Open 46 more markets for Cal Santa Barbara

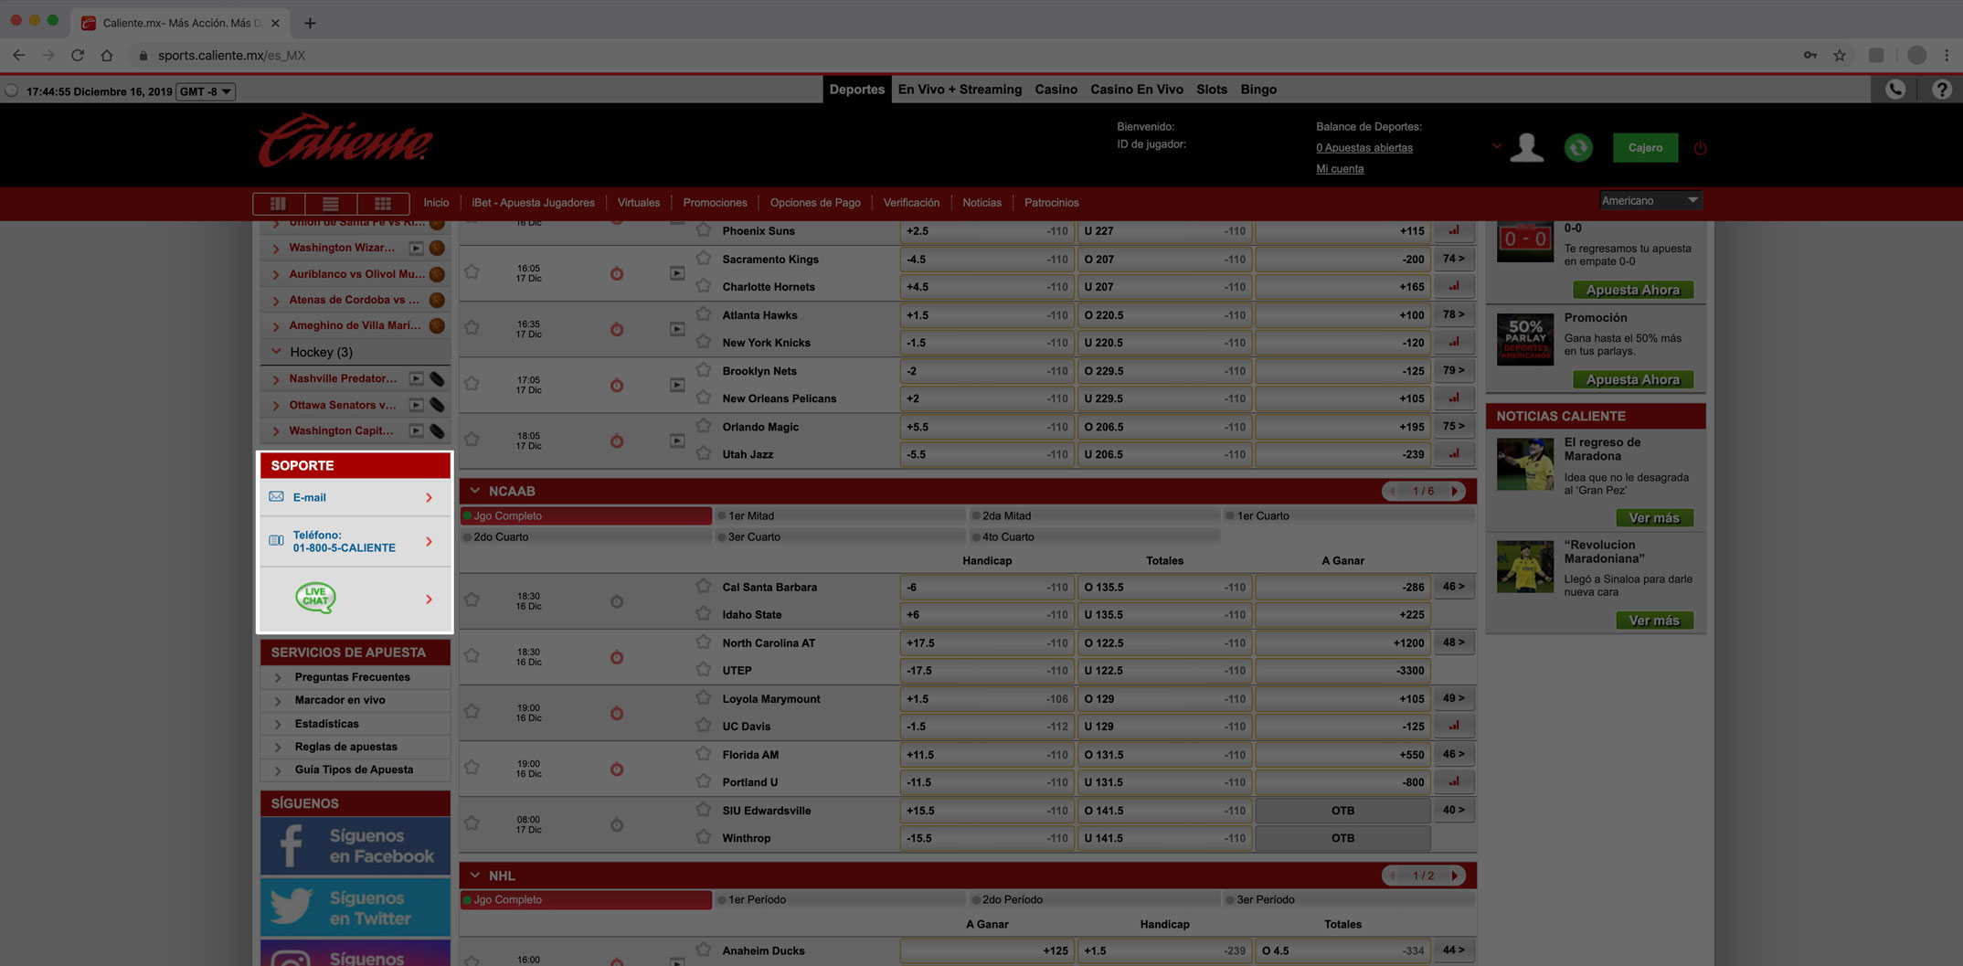pyautogui.click(x=1454, y=587)
